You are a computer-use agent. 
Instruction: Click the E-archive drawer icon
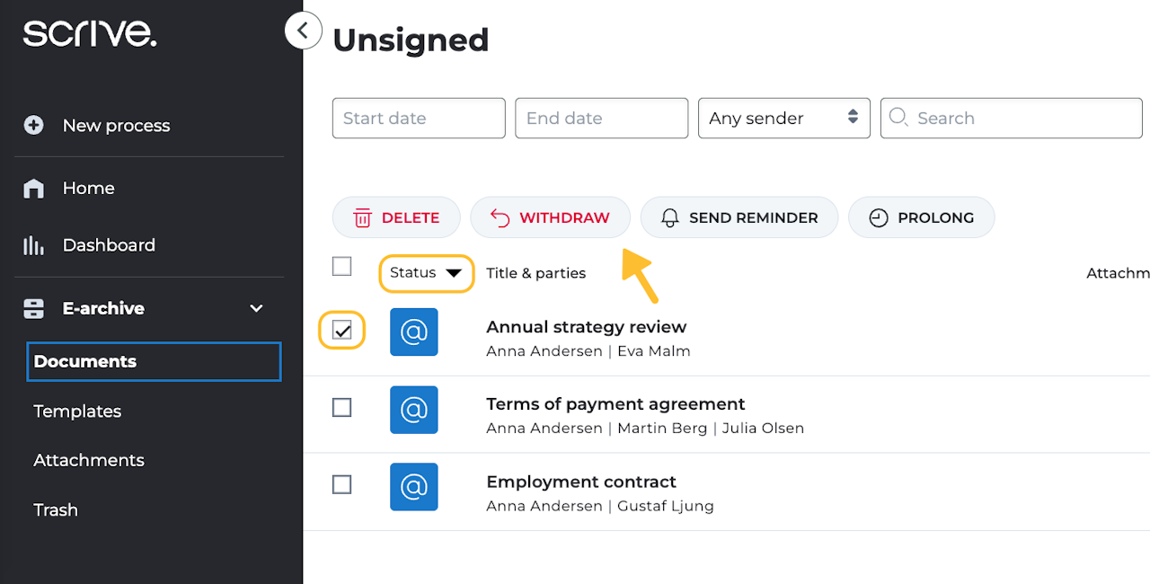pyautogui.click(x=34, y=308)
